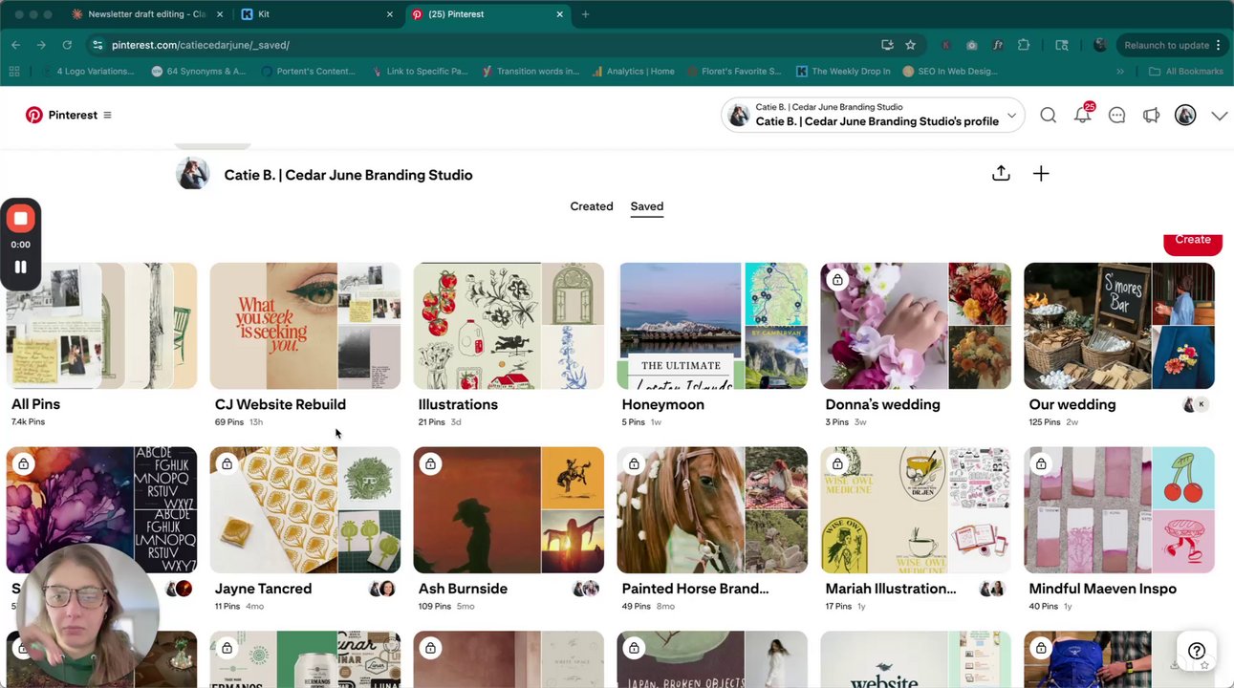Click the Our wedding board title
Viewport: 1234px width, 688px height.
pyautogui.click(x=1072, y=404)
